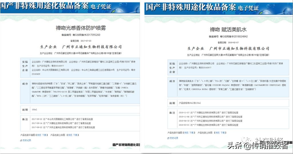Click 预览 for 产品包装平面图 in 赋活美肌水 certificate
This screenshot has width=293, height=154.
(186, 133)
